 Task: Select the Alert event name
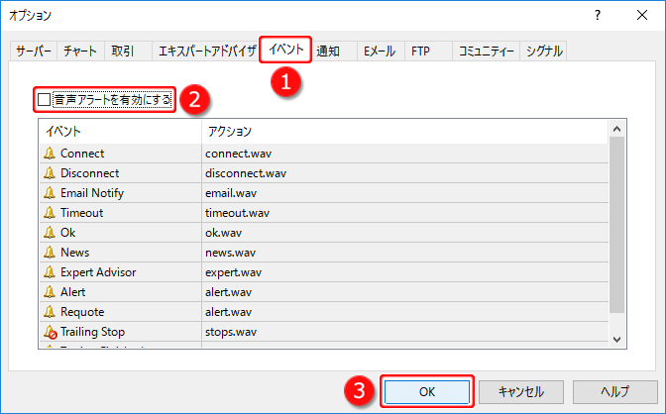click(x=73, y=292)
